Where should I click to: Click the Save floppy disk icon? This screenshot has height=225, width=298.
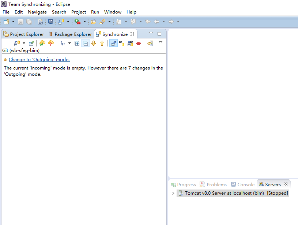(20, 22)
